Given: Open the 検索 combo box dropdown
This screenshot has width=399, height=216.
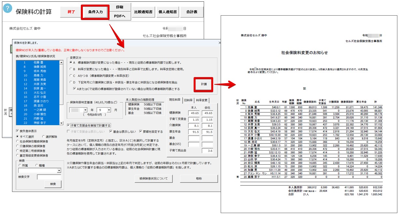Looking at the screenshot, I should tap(59, 170).
